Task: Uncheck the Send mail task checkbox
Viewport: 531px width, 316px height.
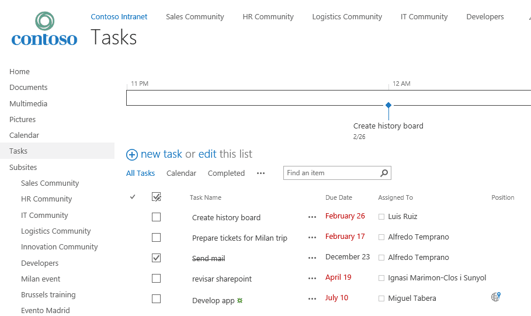Action: click(x=156, y=258)
